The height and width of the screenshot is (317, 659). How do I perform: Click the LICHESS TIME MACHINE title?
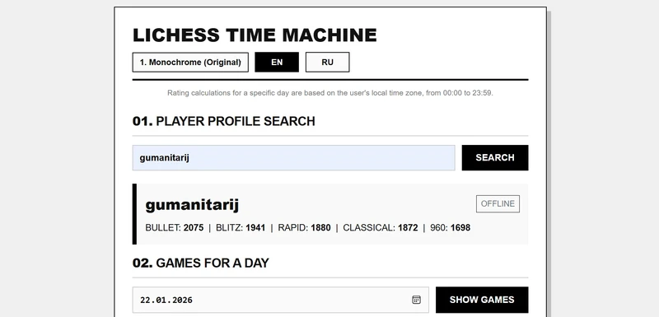point(255,35)
